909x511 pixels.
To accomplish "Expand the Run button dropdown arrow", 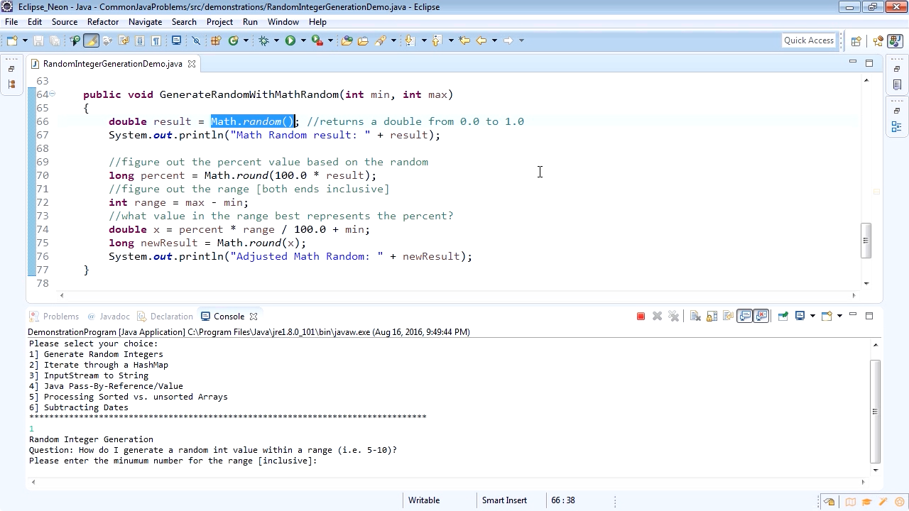I will click(303, 41).
